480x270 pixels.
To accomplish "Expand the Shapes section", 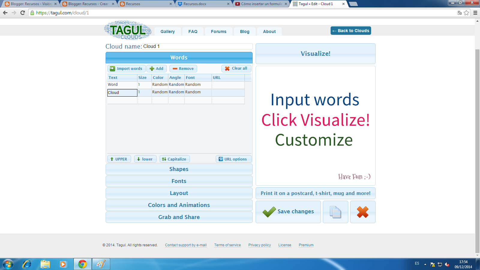I will pos(179,169).
